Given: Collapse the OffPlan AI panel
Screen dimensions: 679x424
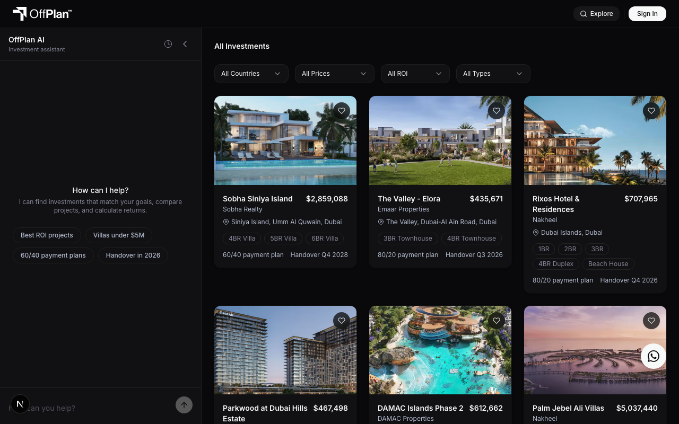Looking at the screenshot, I should click(x=185, y=44).
